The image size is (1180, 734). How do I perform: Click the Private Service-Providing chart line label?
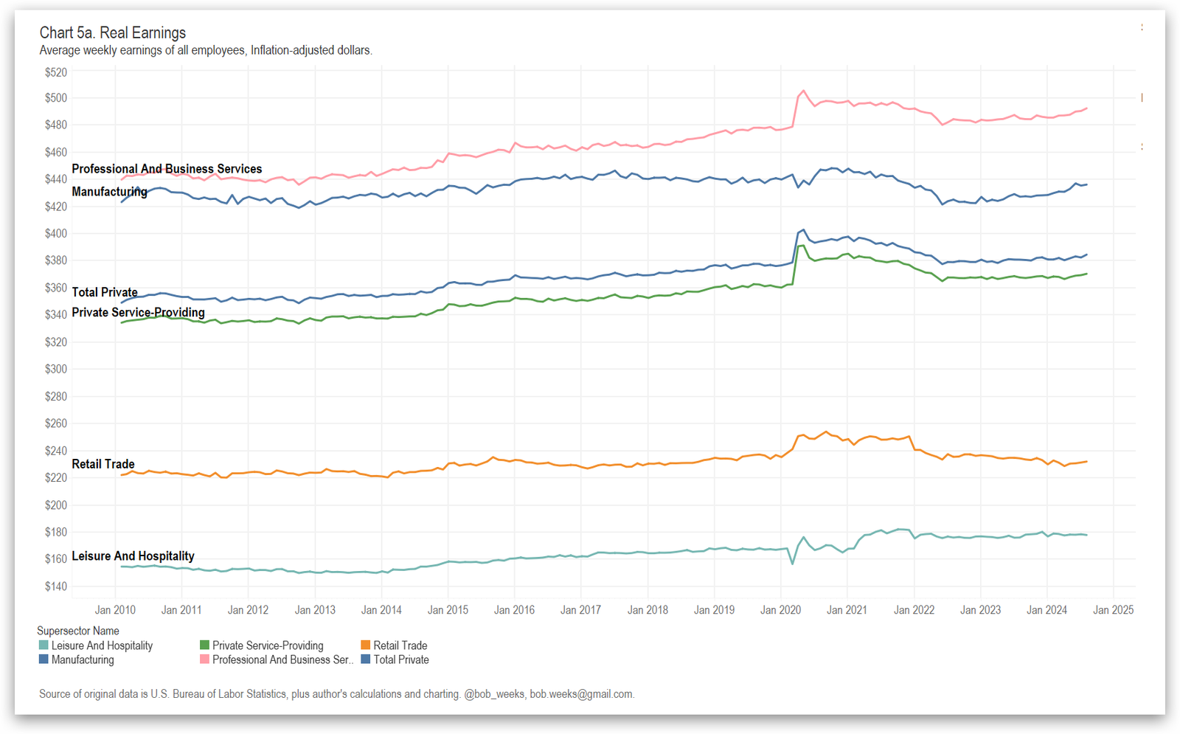pos(138,312)
